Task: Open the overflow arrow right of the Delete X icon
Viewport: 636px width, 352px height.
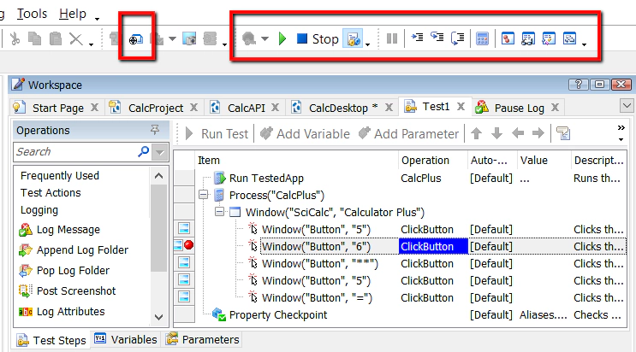Action: click(x=91, y=44)
